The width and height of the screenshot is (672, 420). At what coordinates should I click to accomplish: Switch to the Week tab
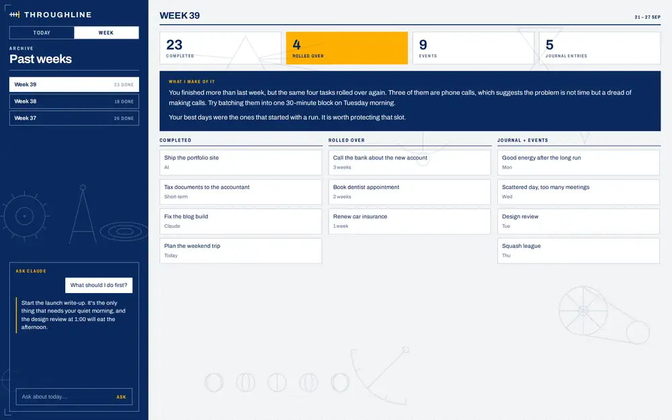point(106,32)
